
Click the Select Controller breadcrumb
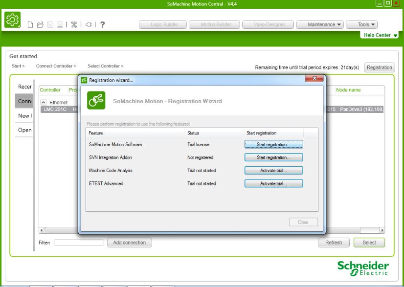[105, 66]
